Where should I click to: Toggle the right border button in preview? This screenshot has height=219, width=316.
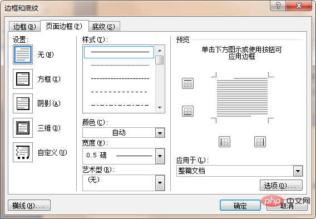pyautogui.click(x=260, y=142)
